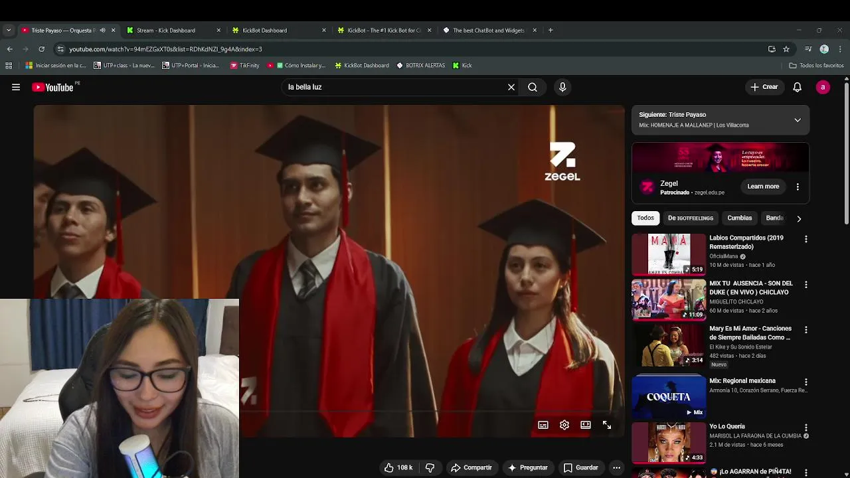Image resolution: width=850 pixels, height=478 pixels.
Task: Click the Compartir share button
Action: tap(471, 467)
